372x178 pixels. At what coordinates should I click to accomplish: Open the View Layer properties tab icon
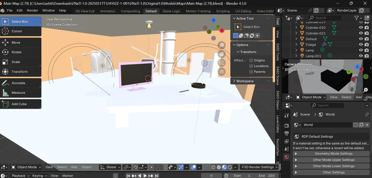pos(286,142)
